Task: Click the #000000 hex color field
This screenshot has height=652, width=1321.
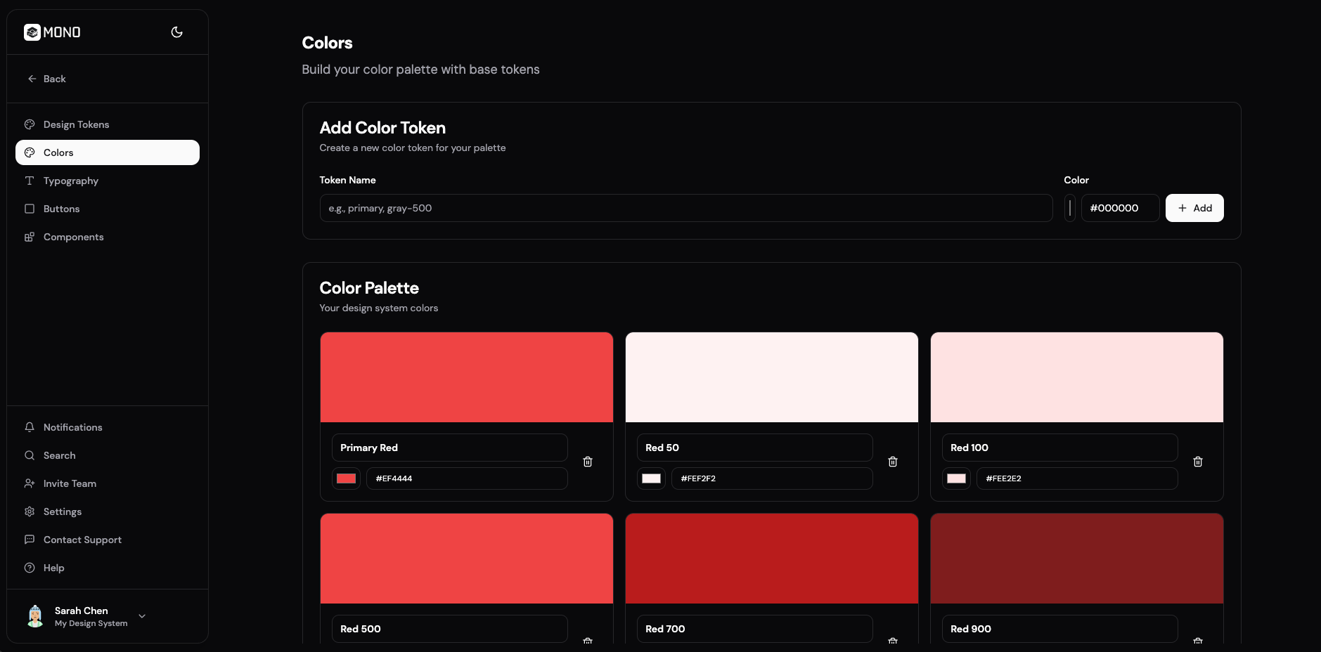Action: tap(1119, 208)
